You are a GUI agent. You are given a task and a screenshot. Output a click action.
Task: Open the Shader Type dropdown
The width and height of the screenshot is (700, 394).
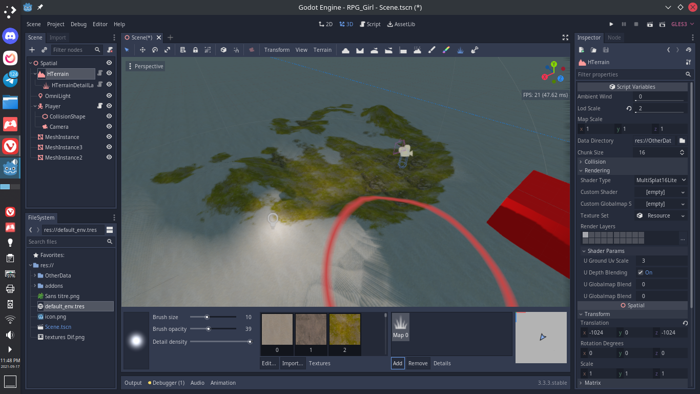coord(661,180)
